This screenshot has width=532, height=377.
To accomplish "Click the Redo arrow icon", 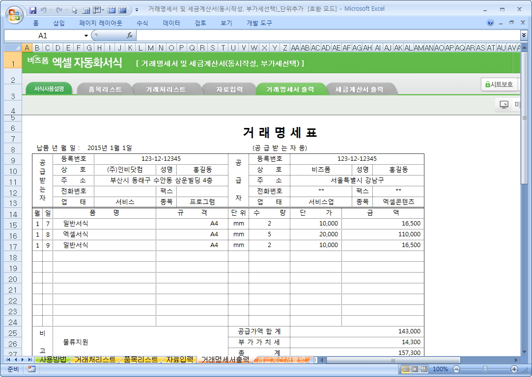I will click(x=59, y=9).
